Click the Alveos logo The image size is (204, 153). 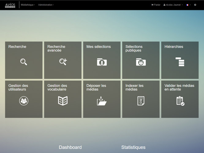coord(10,5)
